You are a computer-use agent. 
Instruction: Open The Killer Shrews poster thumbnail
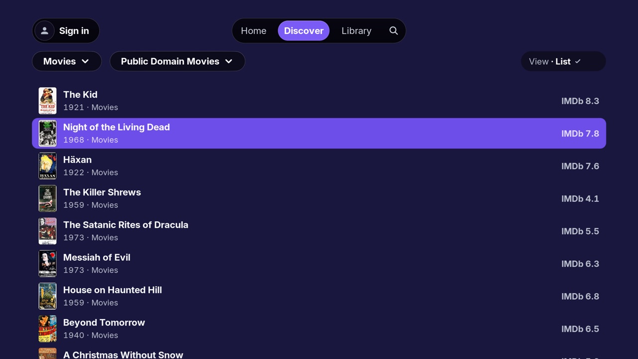(x=47, y=198)
